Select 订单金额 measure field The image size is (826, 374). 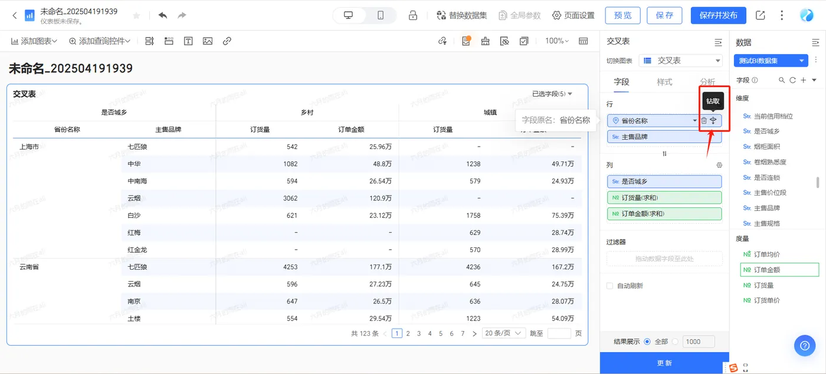click(x=779, y=270)
